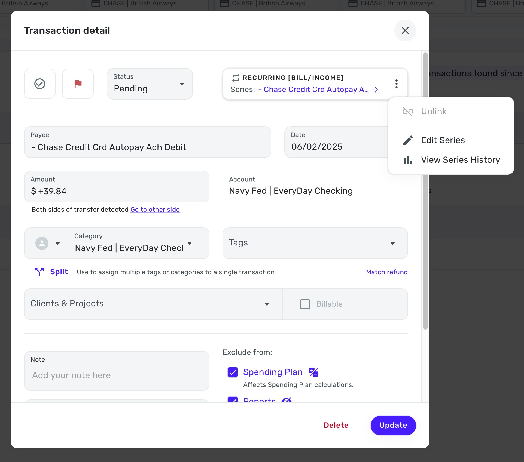The image size is (524, 462).
Task: Edit the Payee field
Action: tap(148, 142)
